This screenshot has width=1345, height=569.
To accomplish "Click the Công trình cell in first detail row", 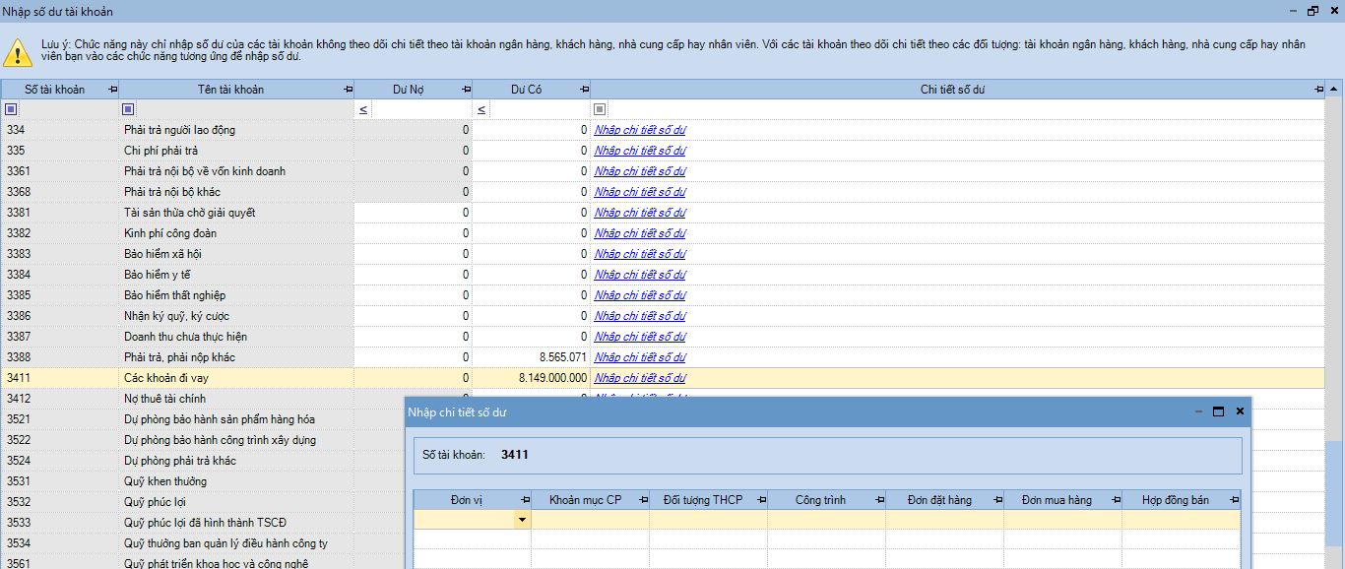I will (x=827, y=520).
